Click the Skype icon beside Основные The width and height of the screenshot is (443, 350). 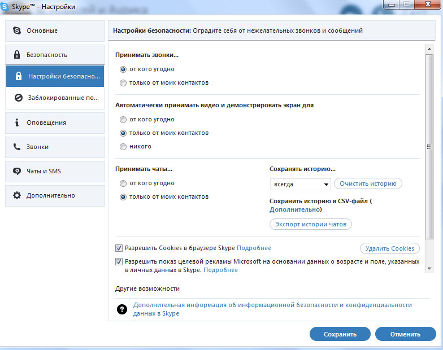(x=17, y=30)
